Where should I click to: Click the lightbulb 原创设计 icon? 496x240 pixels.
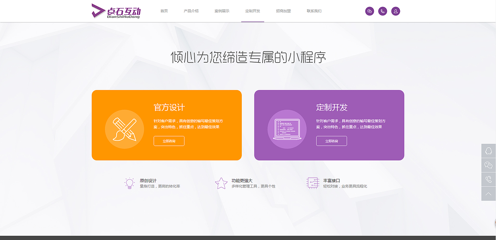129,183
